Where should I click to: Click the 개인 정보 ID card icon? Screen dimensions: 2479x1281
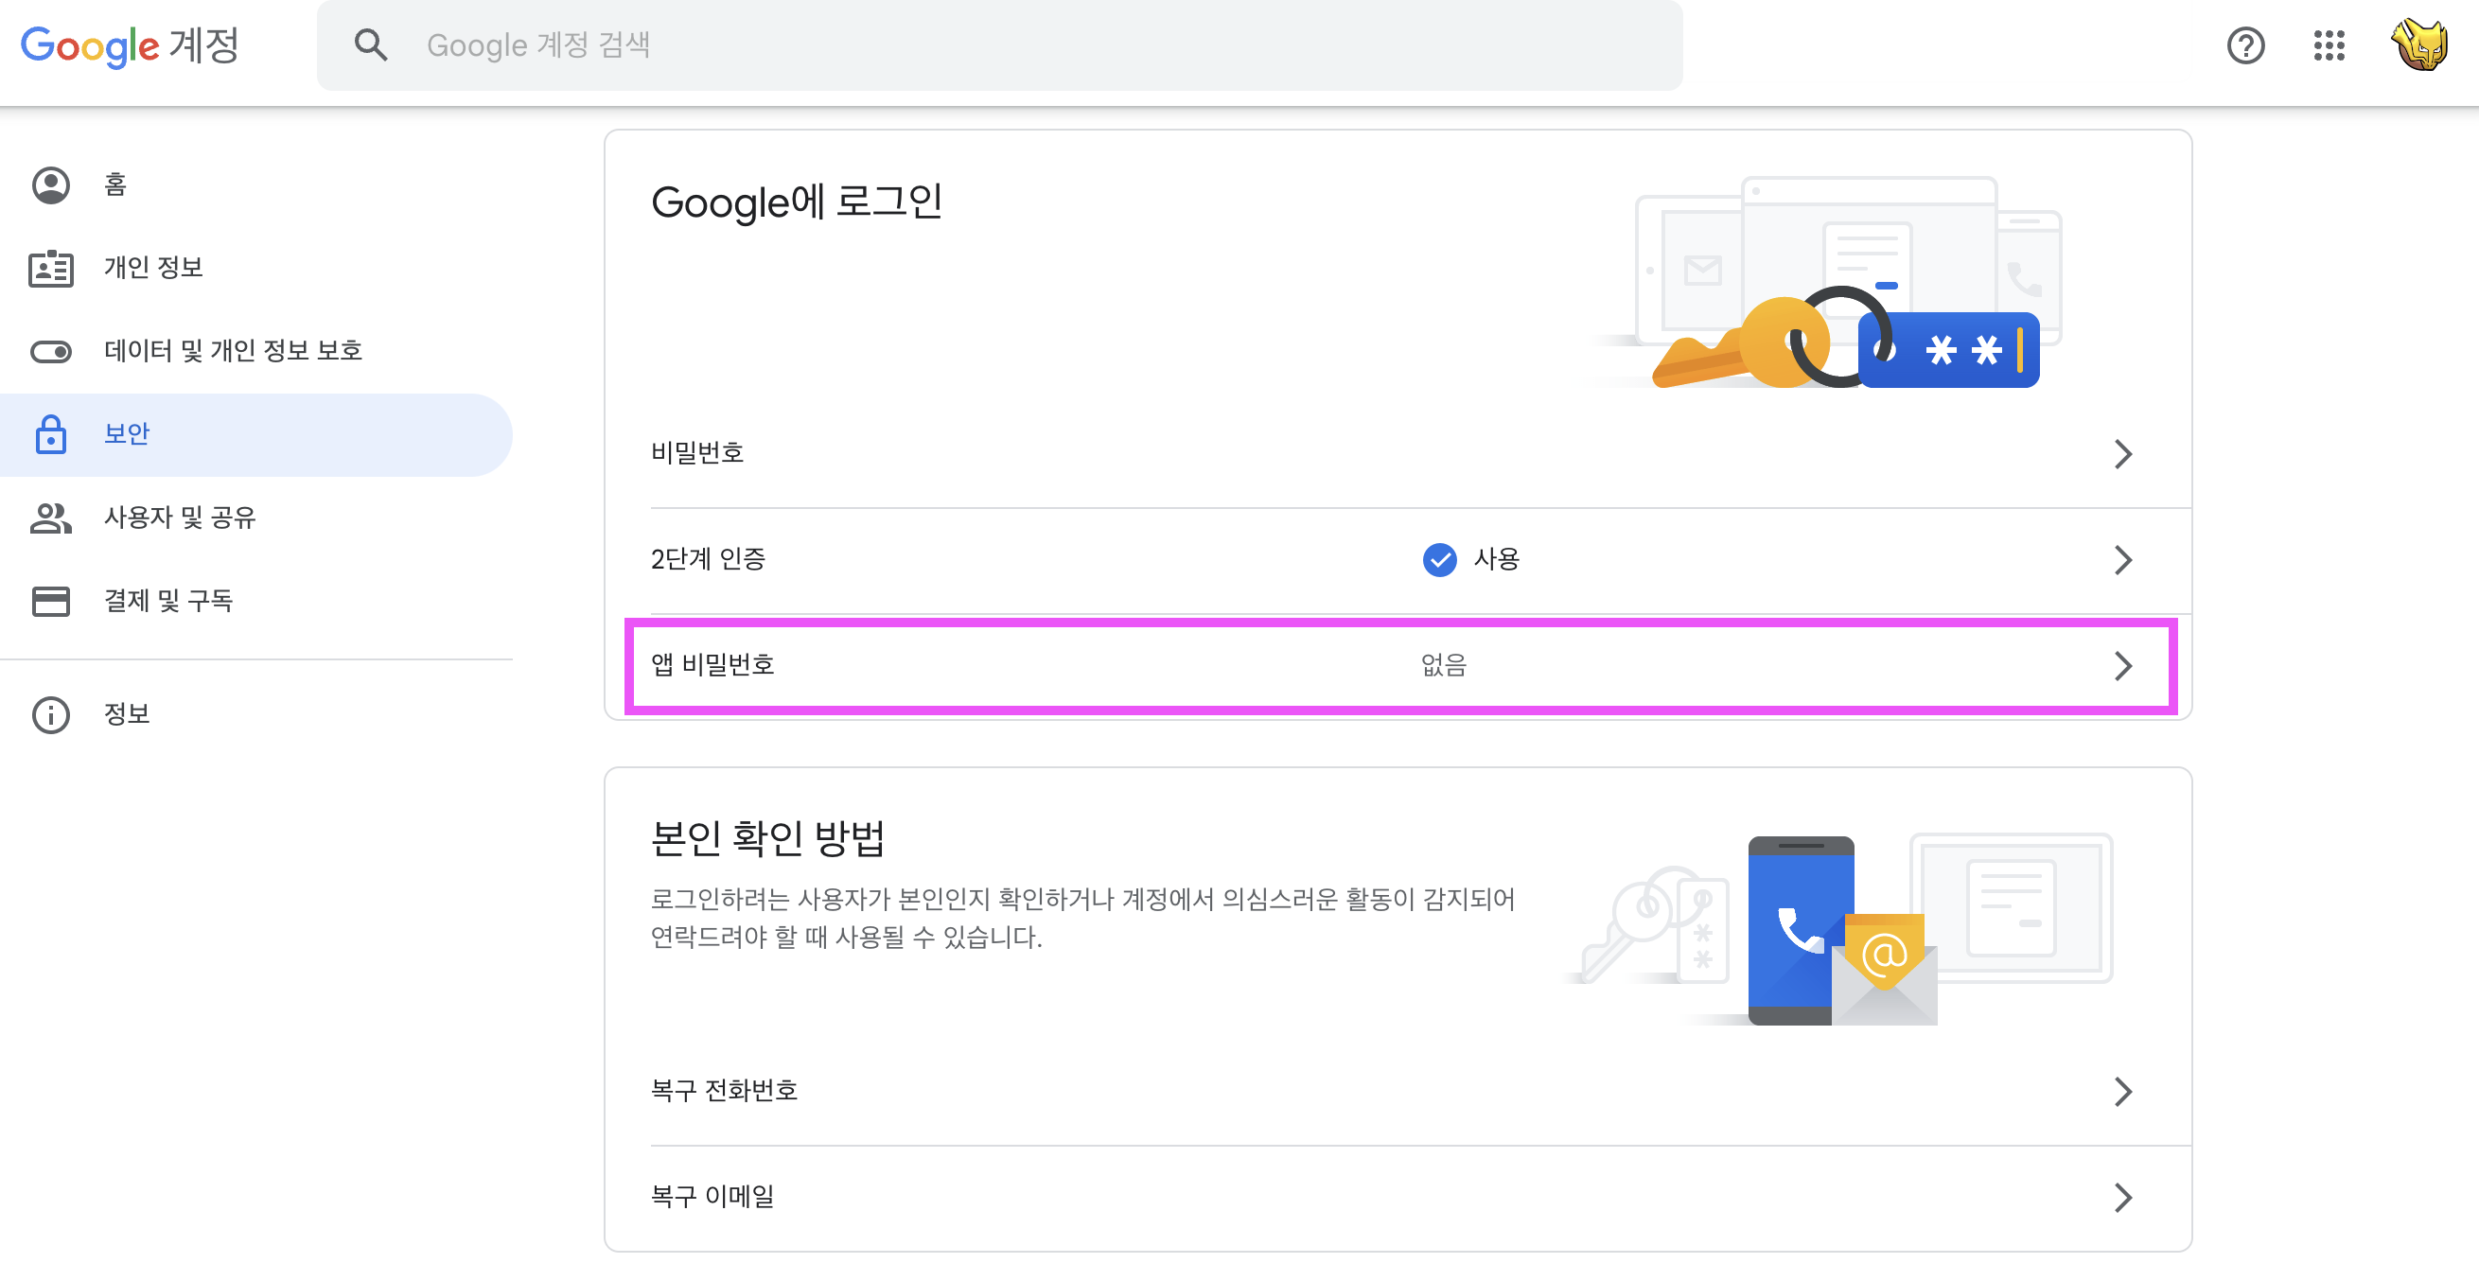pyautogui.click(x=51, y=269)
